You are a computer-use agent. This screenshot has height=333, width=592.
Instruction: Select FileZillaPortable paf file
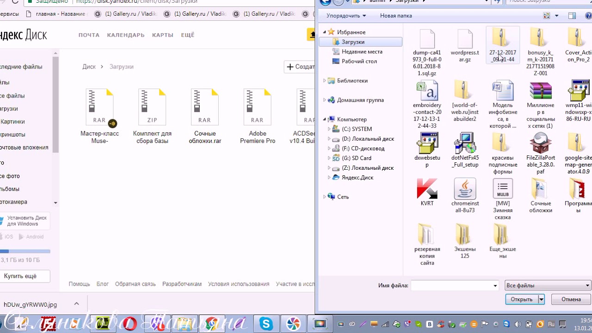click(540, 154)
